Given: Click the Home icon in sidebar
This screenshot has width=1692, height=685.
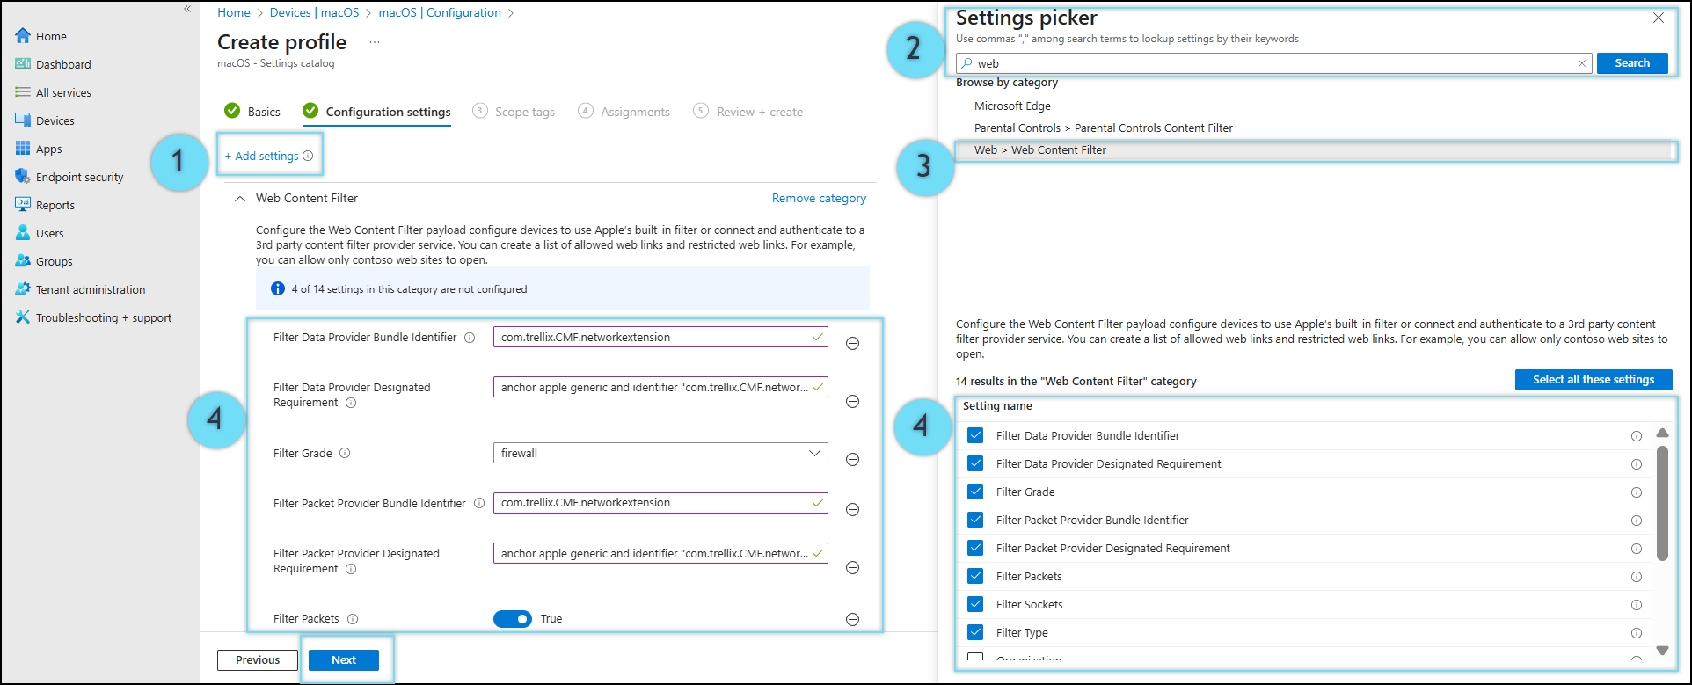Looking at the screenshot, I should (x=23, y=36).
